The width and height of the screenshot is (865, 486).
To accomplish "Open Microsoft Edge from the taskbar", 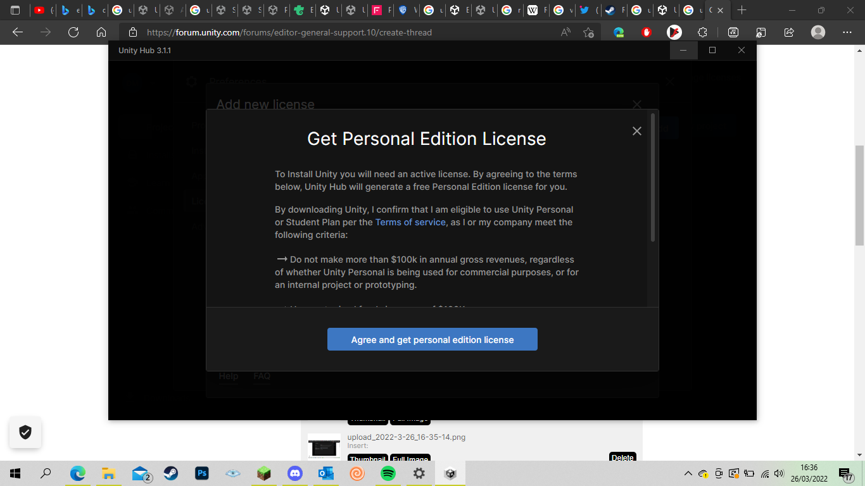I will coord(78,473).
